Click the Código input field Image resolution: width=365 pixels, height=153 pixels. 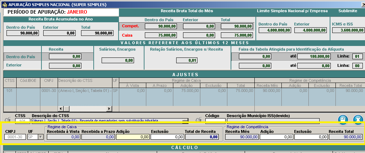coord(215,120)
